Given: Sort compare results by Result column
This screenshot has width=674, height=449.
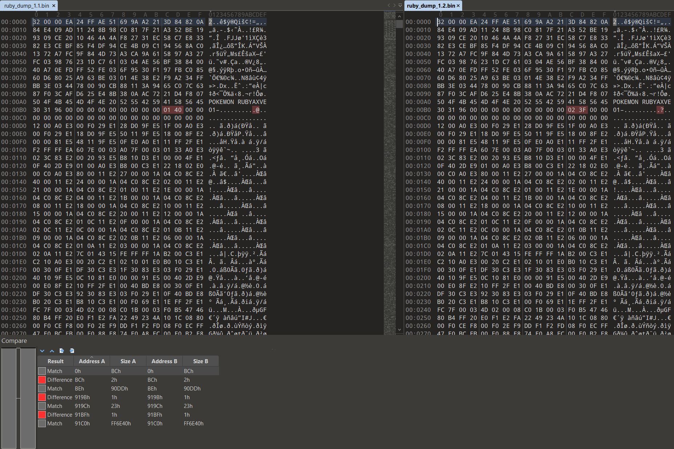Looking at the screenshot, I should click(56, 361).
